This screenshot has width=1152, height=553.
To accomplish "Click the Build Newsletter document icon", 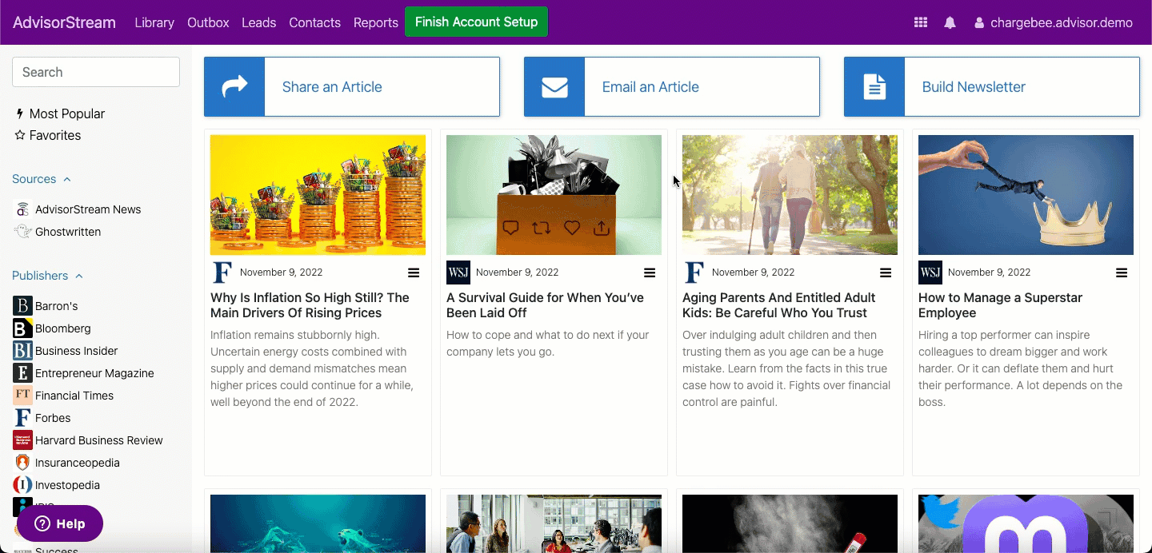I will tap(874, 86).
